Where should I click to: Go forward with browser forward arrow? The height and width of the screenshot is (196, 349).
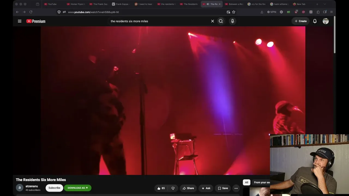pos(24,12)
